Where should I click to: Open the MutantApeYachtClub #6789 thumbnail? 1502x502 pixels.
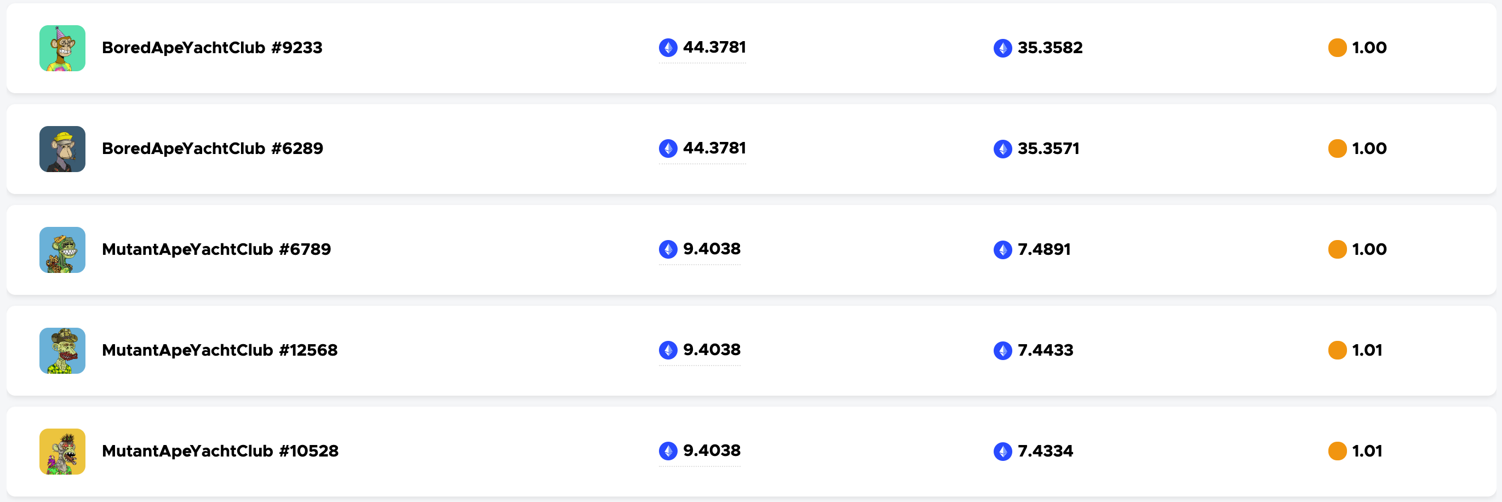point(62,249)
